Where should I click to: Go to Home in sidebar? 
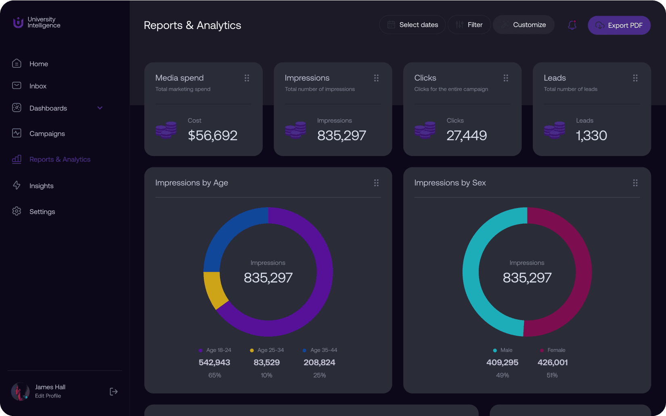point(39,64)
